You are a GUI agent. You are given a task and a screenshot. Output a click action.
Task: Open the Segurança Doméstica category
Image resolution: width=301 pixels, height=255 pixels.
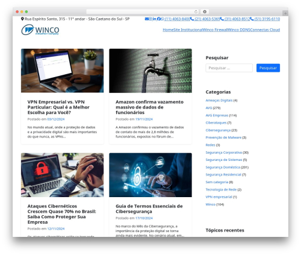click(223, 167)
